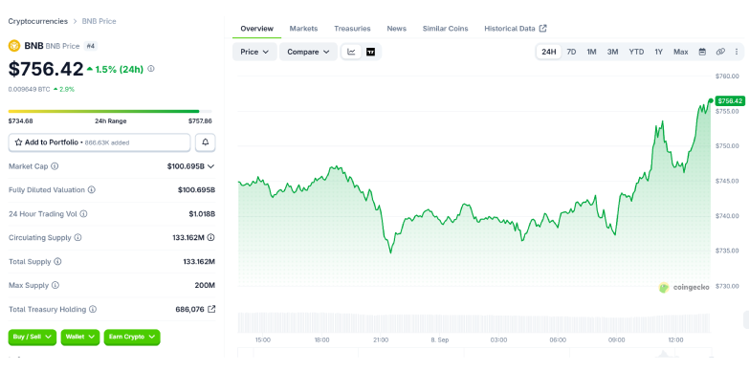The width and height of the screenshot is (749, 371).
Task: Show Market Cap info tooltip icon
Action: click(x=55, y=166)
